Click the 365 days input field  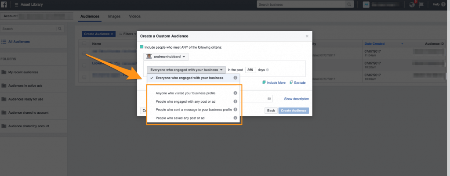pyautogui.click(x=250, y=70)
